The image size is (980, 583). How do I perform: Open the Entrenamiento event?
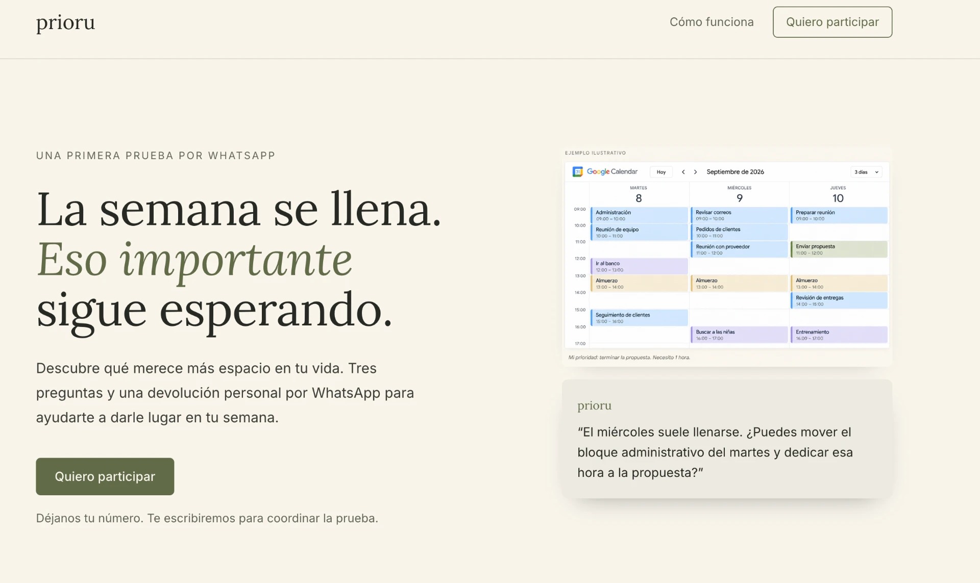click(x=839, y=335)
